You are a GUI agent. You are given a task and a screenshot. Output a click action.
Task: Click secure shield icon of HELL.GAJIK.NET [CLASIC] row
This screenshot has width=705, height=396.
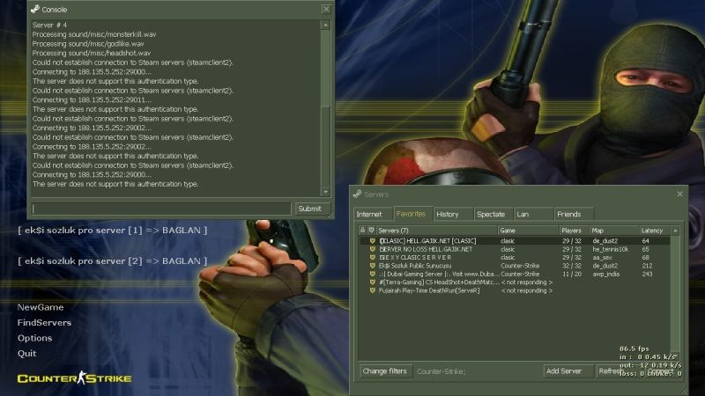372,241
